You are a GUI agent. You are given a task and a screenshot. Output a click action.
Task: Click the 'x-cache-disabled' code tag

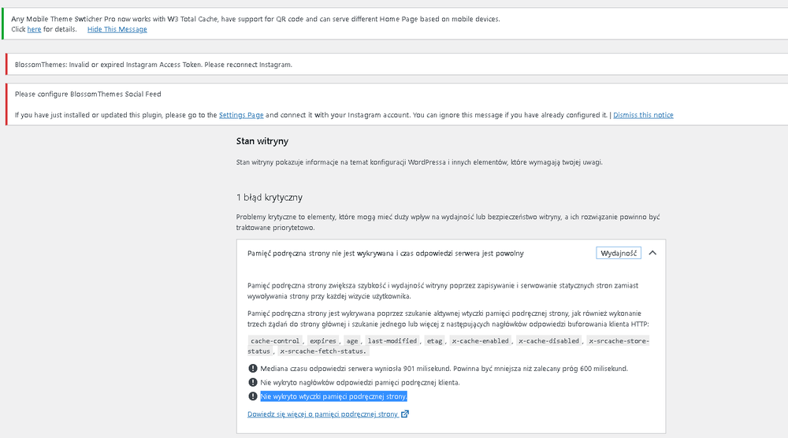[x=548, y=340]
